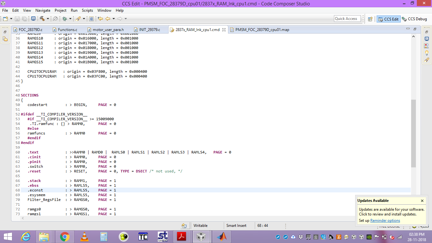Open Google Chrome from the taskbar
432x243 pixels.
[x=65, y=237]
